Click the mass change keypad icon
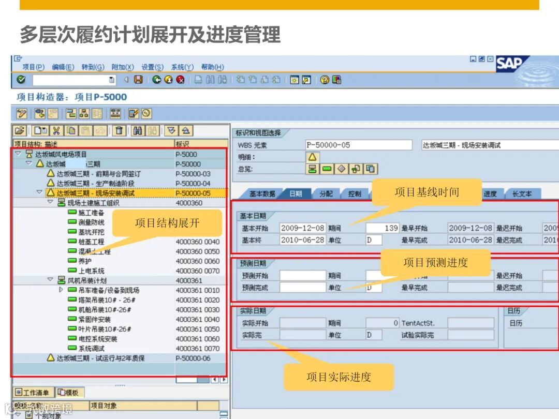The height and width of the screenshot is (419, 559). (x=115, y=114)
